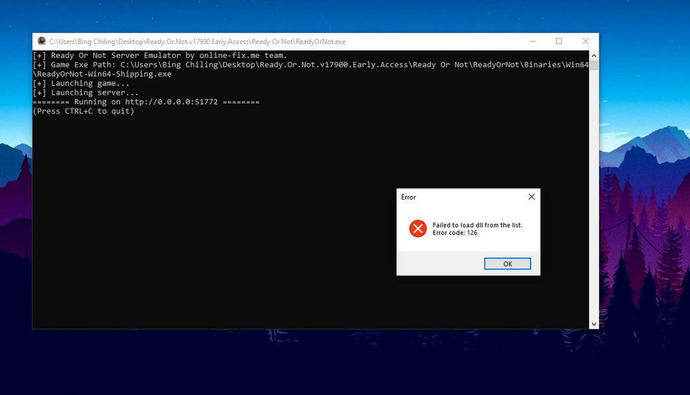This screenshot has height=395, width=690.
Task: Click the console title path text
Action: 197,41
